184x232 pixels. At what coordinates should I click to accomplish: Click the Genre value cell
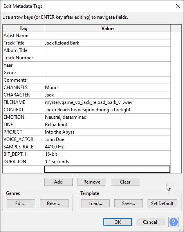point(107,73)
